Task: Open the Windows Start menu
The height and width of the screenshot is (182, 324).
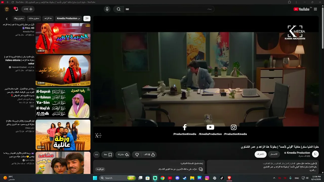Action: [x=95, y=178]
